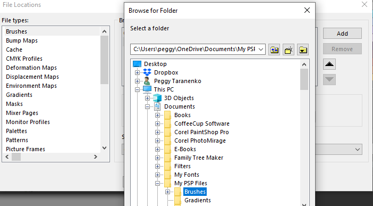
Task: Select the My PSP Files folder label
Action: point(191,183)
